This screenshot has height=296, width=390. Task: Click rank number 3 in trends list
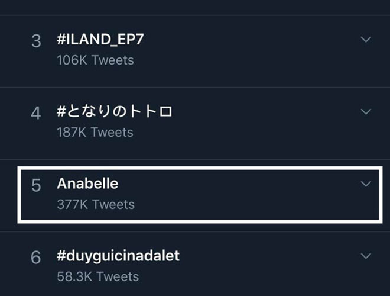tap(36, 42)
